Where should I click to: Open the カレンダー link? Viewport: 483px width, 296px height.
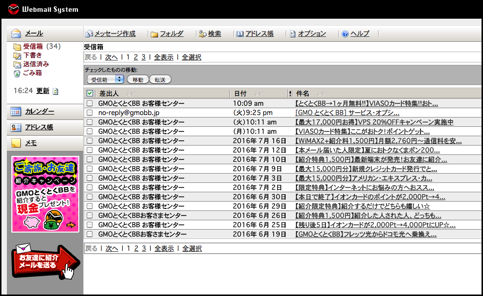39,112
